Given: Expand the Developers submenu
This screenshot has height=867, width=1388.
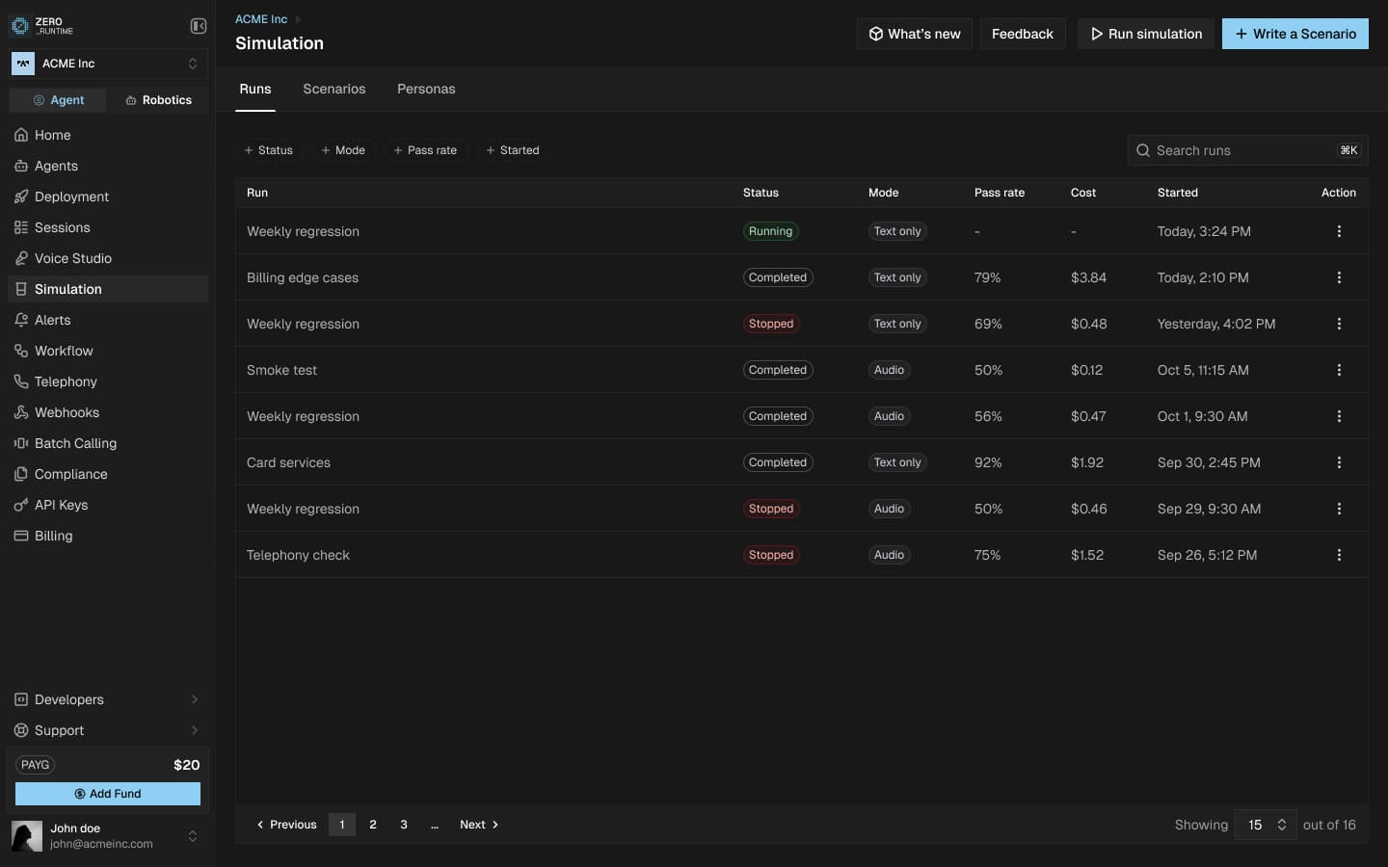Looking at the screenshot, I should click(108, 699).
